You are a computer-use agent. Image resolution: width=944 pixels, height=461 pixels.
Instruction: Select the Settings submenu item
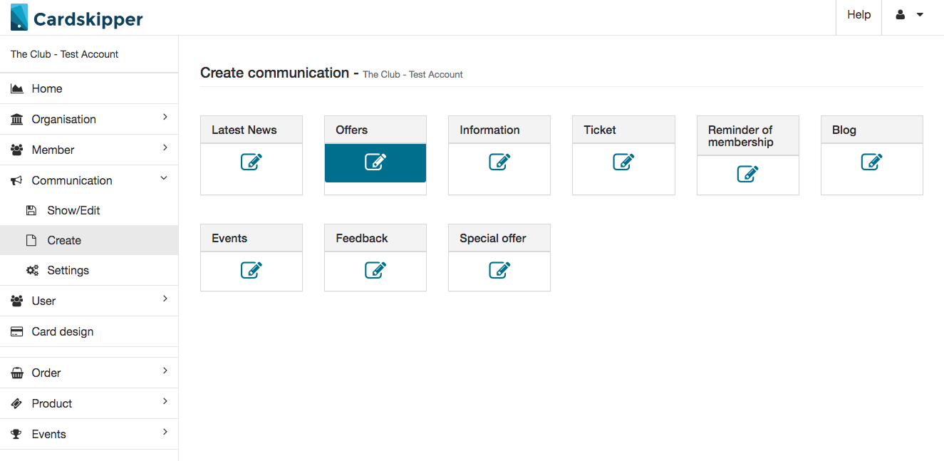tap(89, 270)
